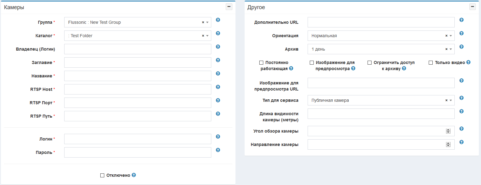Click the help icon next to Группа
Image resolution: width=481 pixels, height=185 pixels.
(218, 20)
